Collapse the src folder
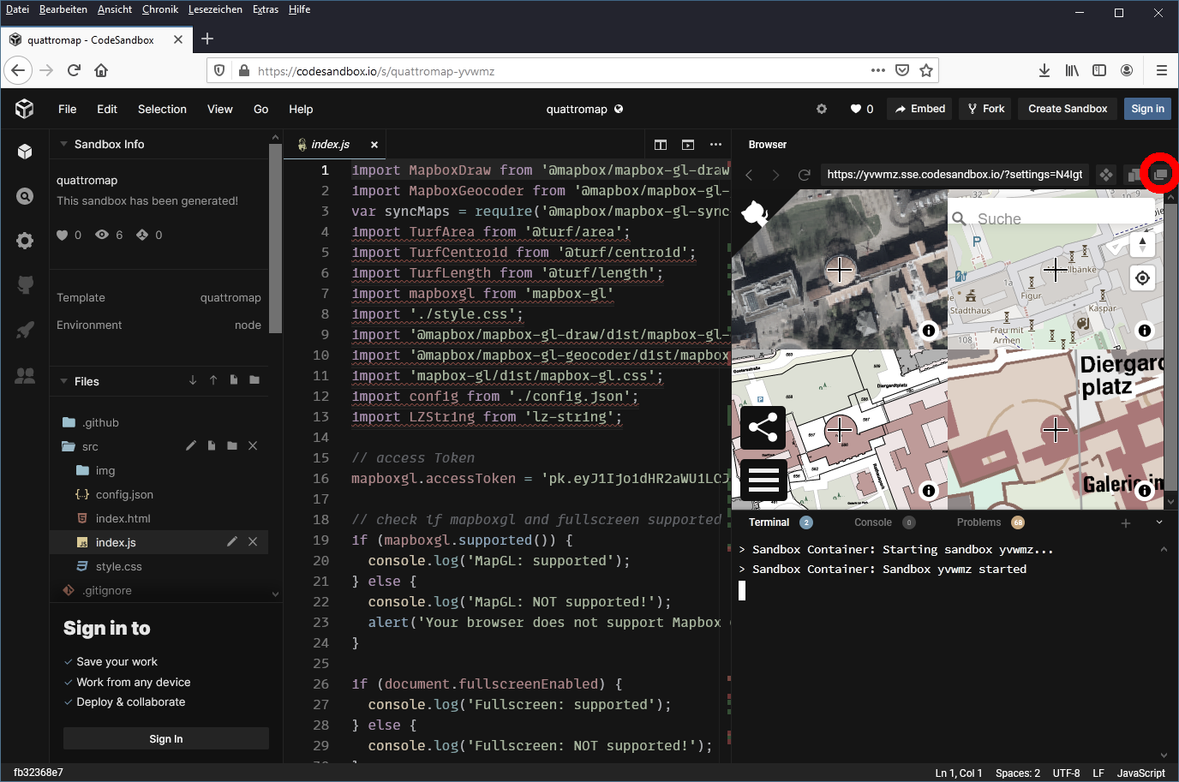 [x=80, y=446]
